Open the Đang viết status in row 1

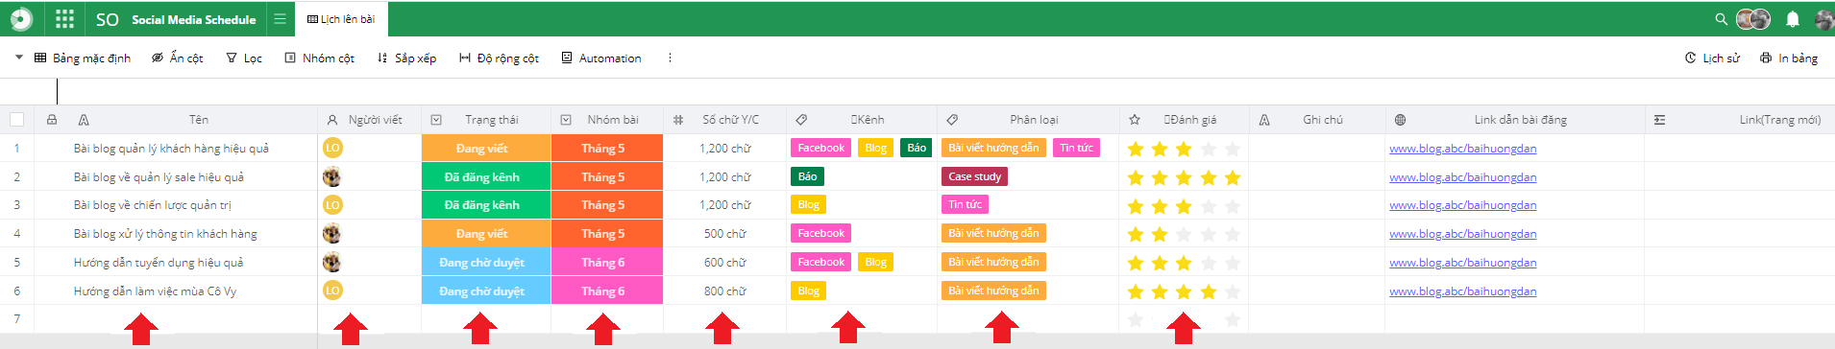point(486,149)
